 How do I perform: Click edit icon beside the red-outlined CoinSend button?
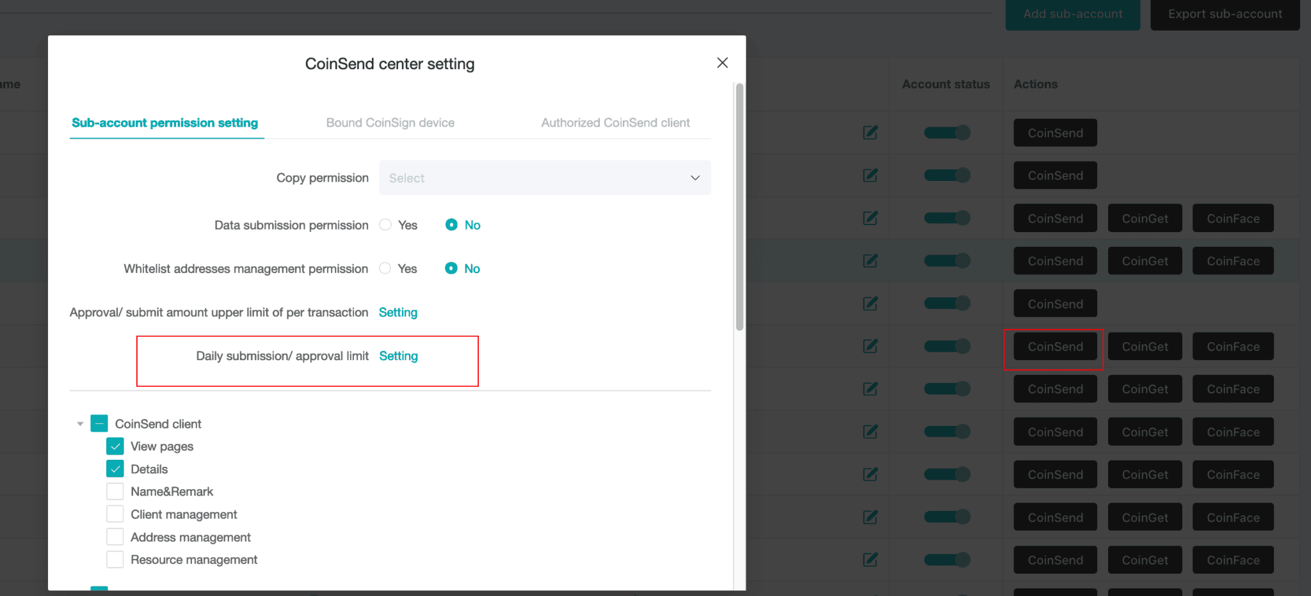[x=870, y=346]
